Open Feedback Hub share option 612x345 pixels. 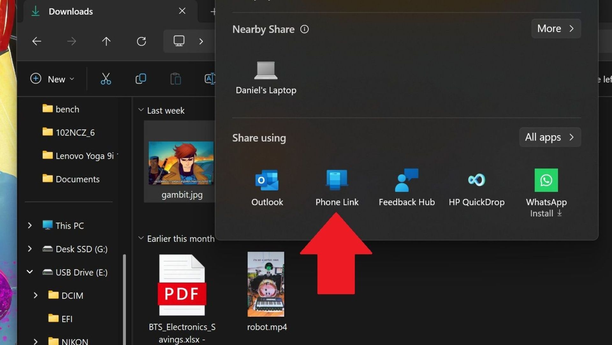(406, 187)
